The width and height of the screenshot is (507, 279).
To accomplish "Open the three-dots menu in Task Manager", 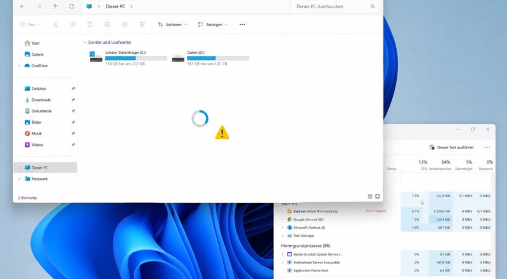I will click(x=487, y=147).
